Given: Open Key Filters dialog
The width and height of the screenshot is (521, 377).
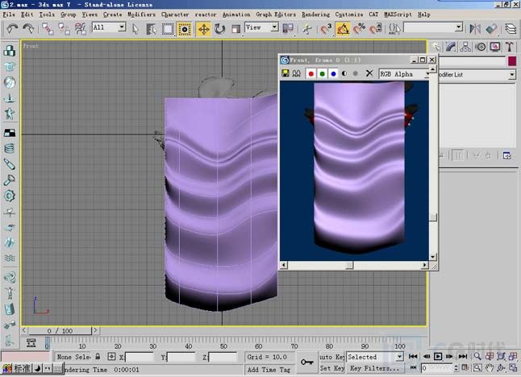Looking at the screenshot, I should point(374,368).
